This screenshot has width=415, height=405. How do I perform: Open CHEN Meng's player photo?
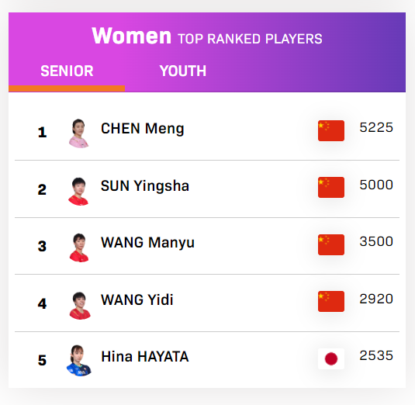click(78, 133)
